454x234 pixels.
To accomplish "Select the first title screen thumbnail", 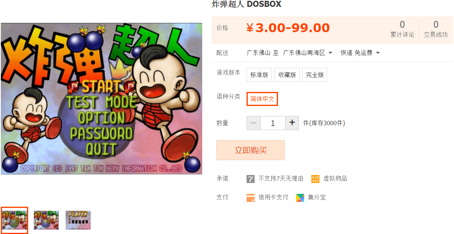I will 14,220.
